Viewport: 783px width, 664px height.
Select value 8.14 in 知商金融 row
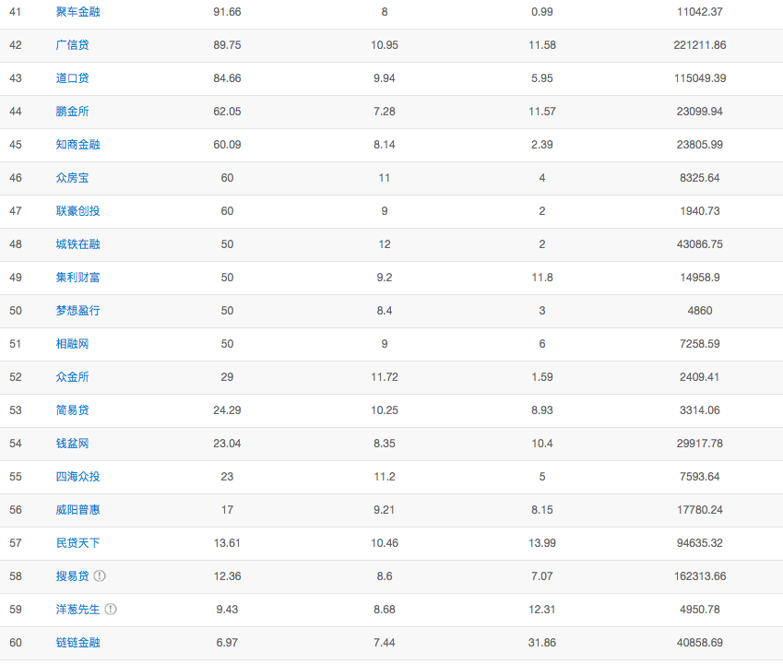tap(385, 144)
